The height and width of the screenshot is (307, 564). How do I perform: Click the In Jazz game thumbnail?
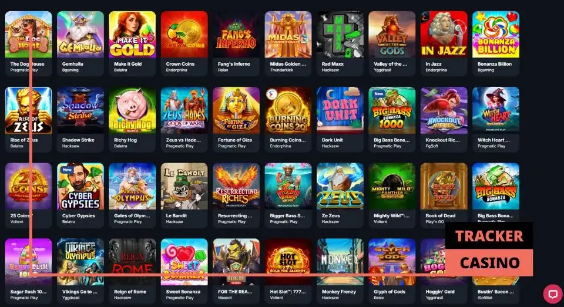click(x=444, y=35)
